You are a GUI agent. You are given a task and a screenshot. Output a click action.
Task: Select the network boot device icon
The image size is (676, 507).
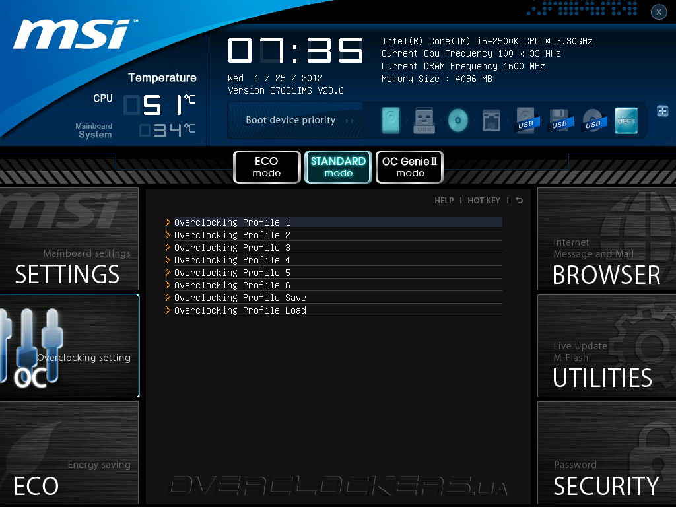(x=491, y=121)
